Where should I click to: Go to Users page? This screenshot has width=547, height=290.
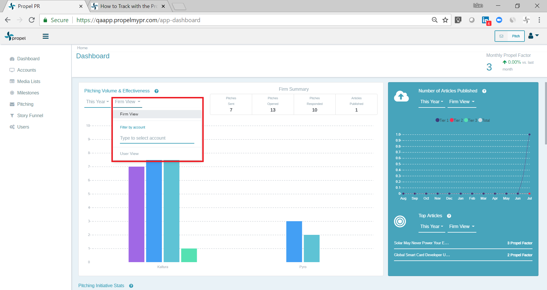coord(23,127)
